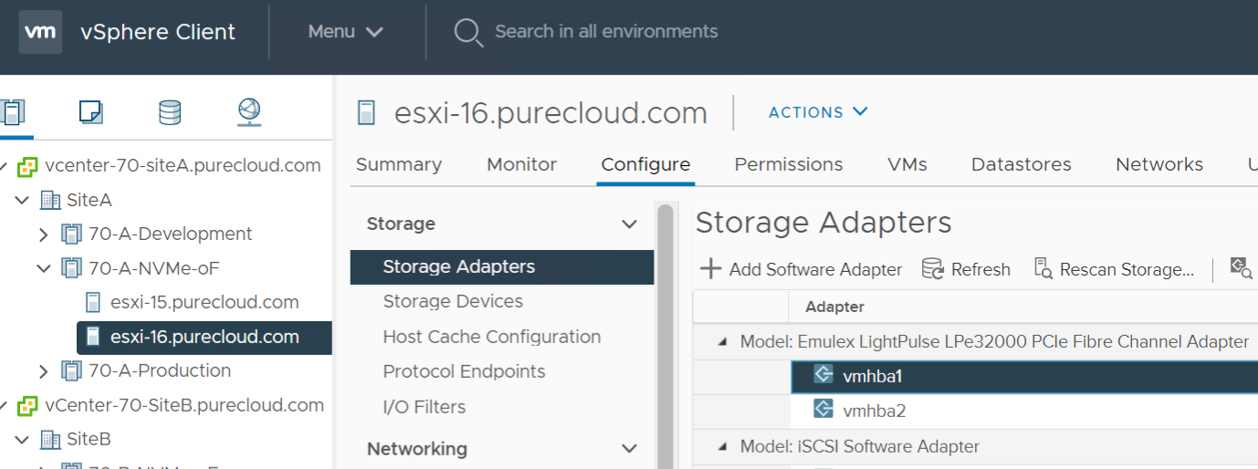The image size is (1258, 469).
Task: Open the Summary tab
Action: click(x=399, y=164)
